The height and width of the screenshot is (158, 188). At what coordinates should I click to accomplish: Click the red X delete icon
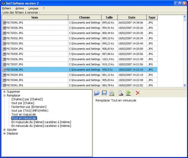pos(138,93)
